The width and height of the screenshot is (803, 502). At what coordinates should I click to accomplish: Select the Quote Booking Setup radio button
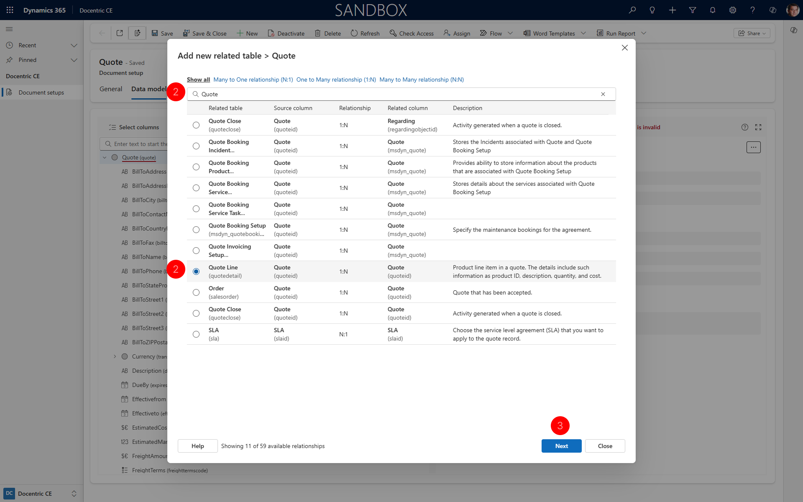(x=196, y=230)
